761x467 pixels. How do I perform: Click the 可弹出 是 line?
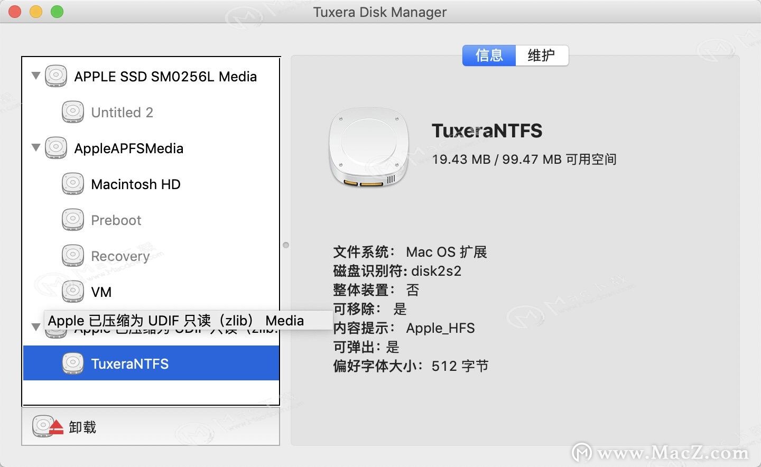[x=366, y=347]
